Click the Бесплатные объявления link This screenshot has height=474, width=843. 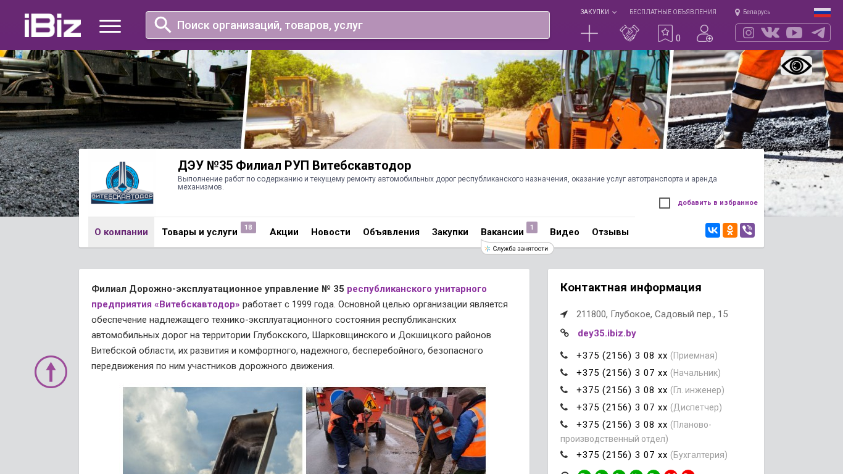tap(673, 12)
